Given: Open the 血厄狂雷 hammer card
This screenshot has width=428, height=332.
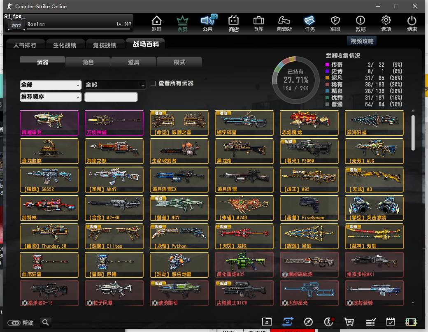Looking at the screenshot, I should tap(49, 265).
